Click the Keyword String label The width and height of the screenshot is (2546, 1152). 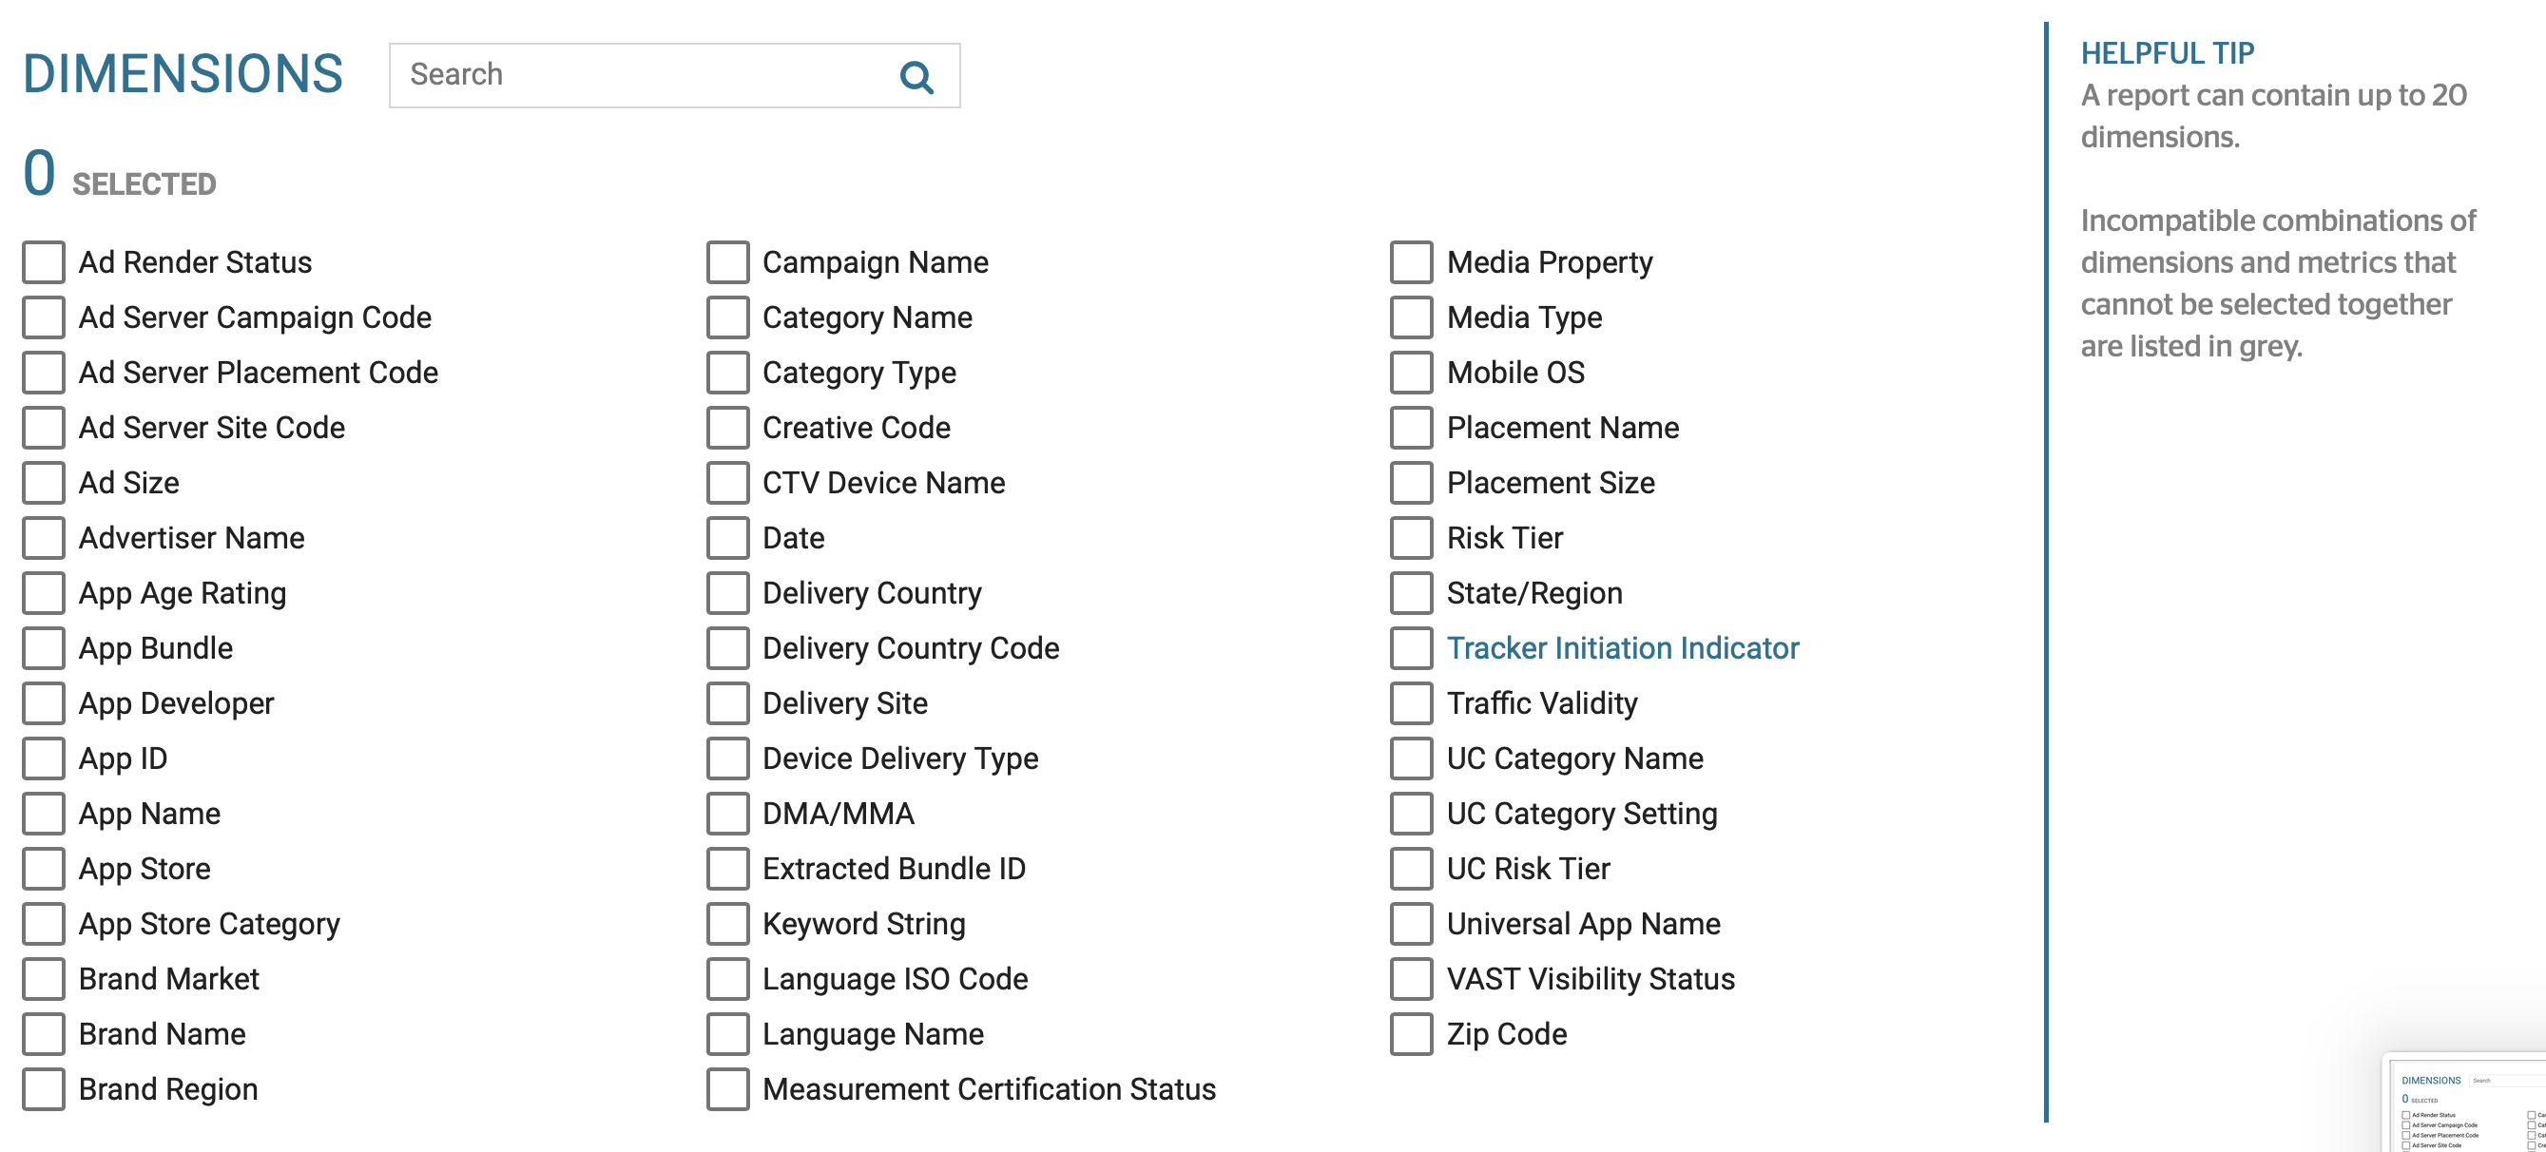[863, 924]
